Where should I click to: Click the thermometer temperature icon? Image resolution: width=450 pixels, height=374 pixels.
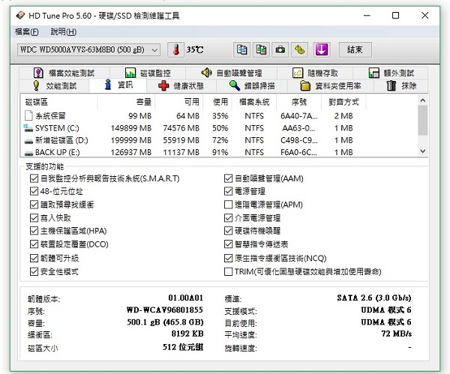point(176,49)
